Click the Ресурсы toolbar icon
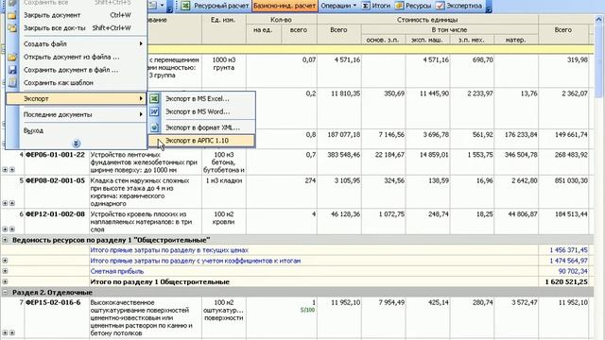This screenshot has width=605, height=340. (x=399, y=6)
